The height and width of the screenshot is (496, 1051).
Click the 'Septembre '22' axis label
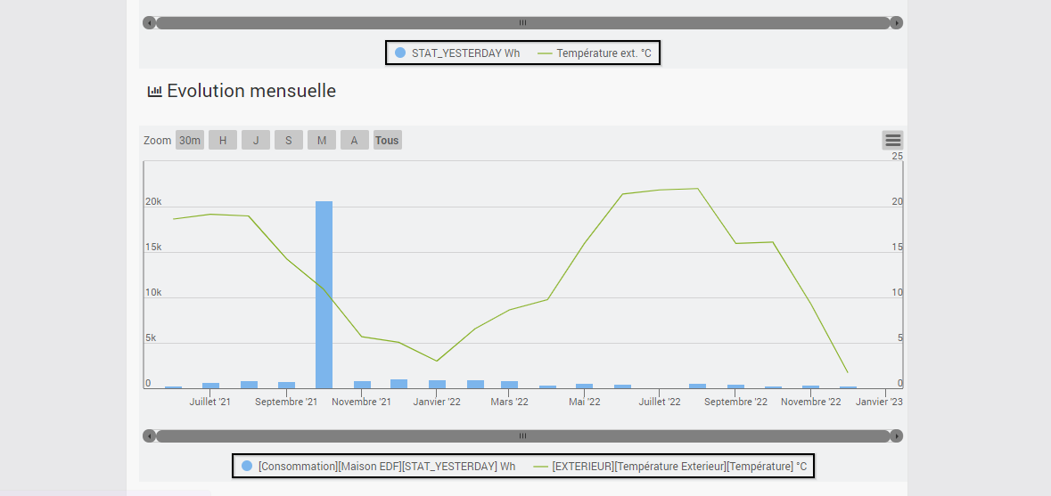(736, 402)
